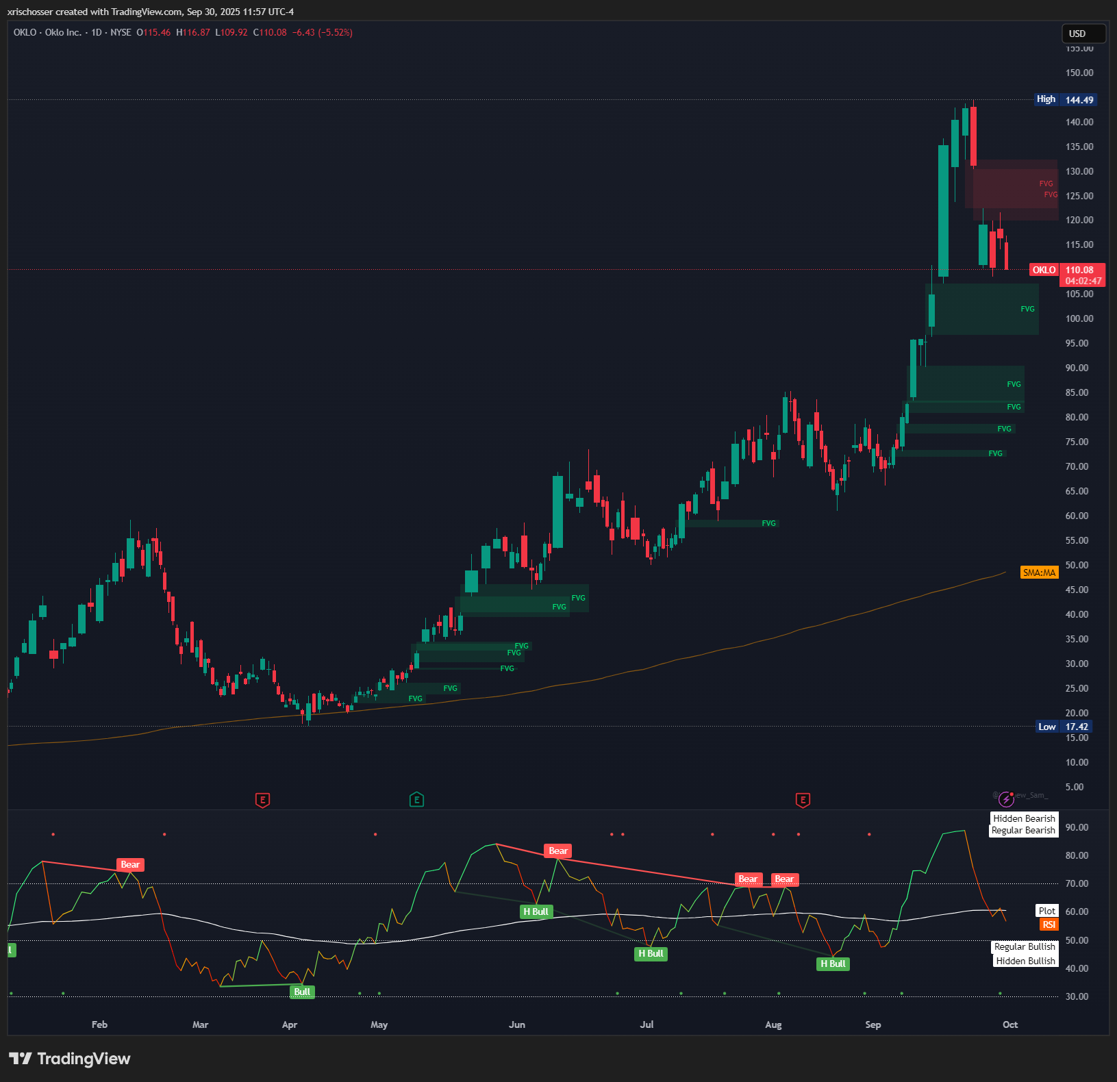Click the FVG label near the 87.00 level

(1014, 384)
